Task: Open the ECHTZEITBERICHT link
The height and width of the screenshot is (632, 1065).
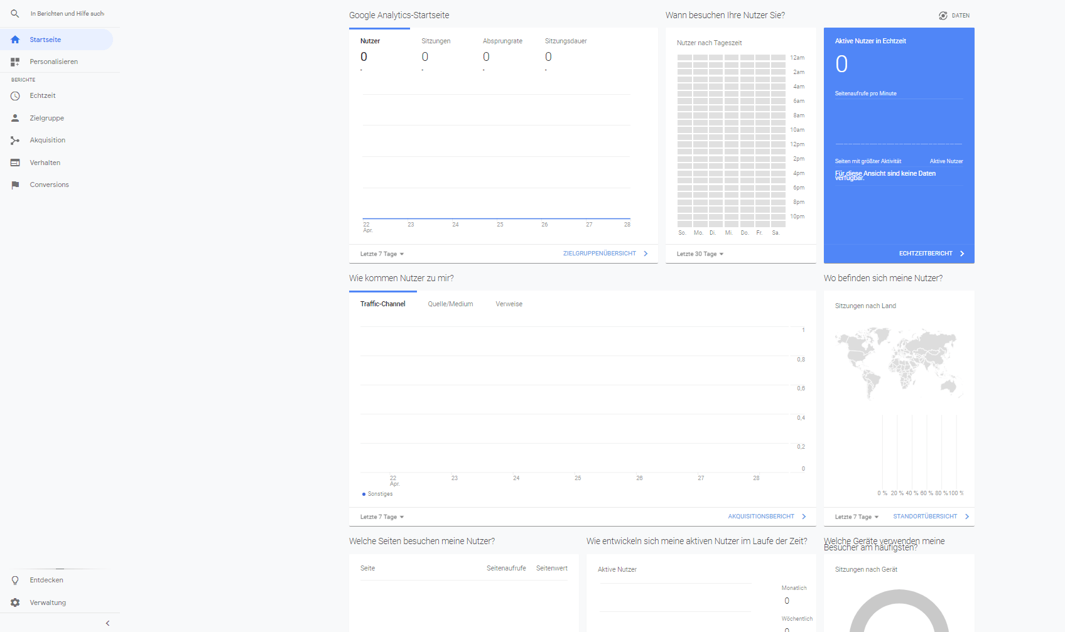Action: point(926,254)
